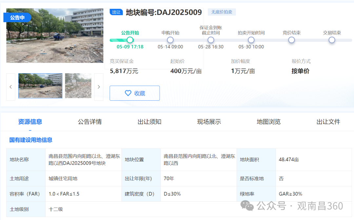Show previous photo with left arrow
This screenshot has width=354, height=220.
tap(10, 87)
